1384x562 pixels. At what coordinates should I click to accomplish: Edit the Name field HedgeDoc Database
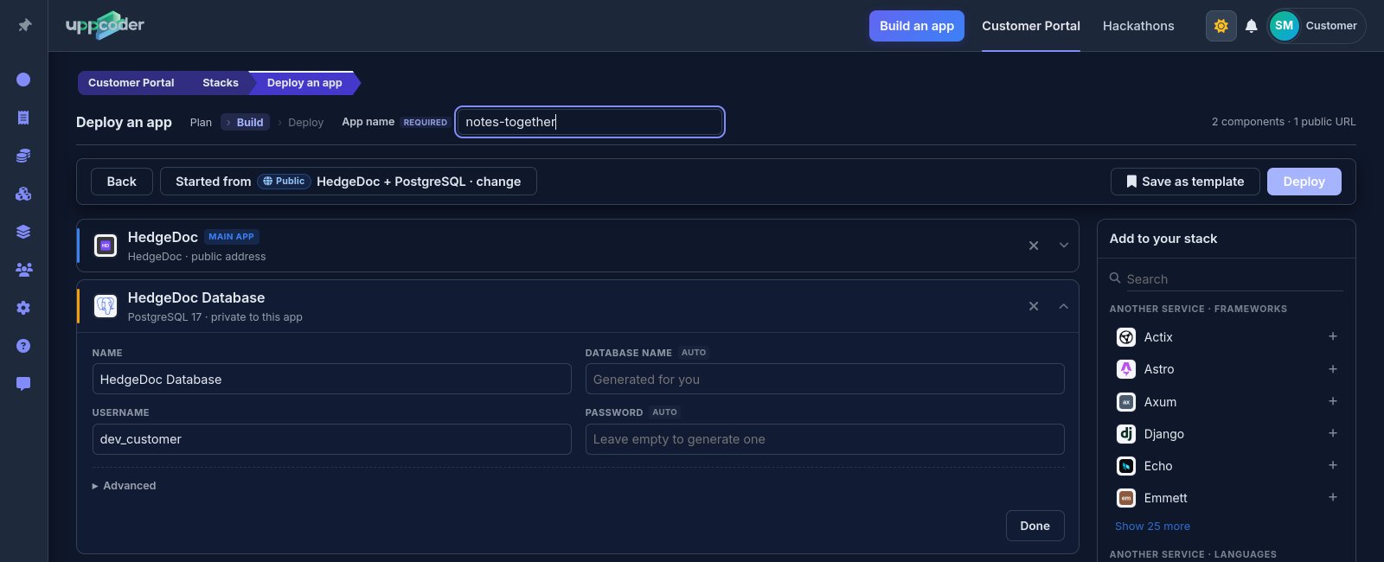(x=331, y=380)
